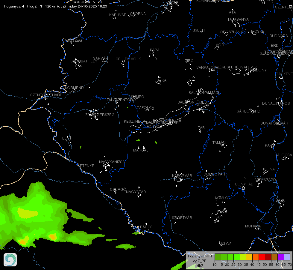Click the TOLNA city label
This screenshot has width=293, height=270.
tap(268, 169)
